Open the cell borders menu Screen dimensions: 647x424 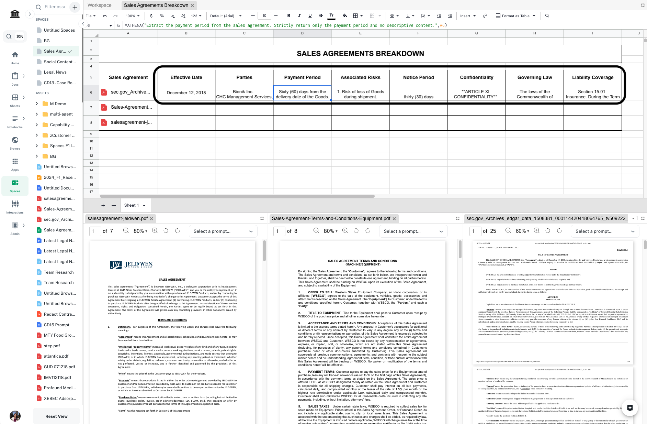(357, 16)
